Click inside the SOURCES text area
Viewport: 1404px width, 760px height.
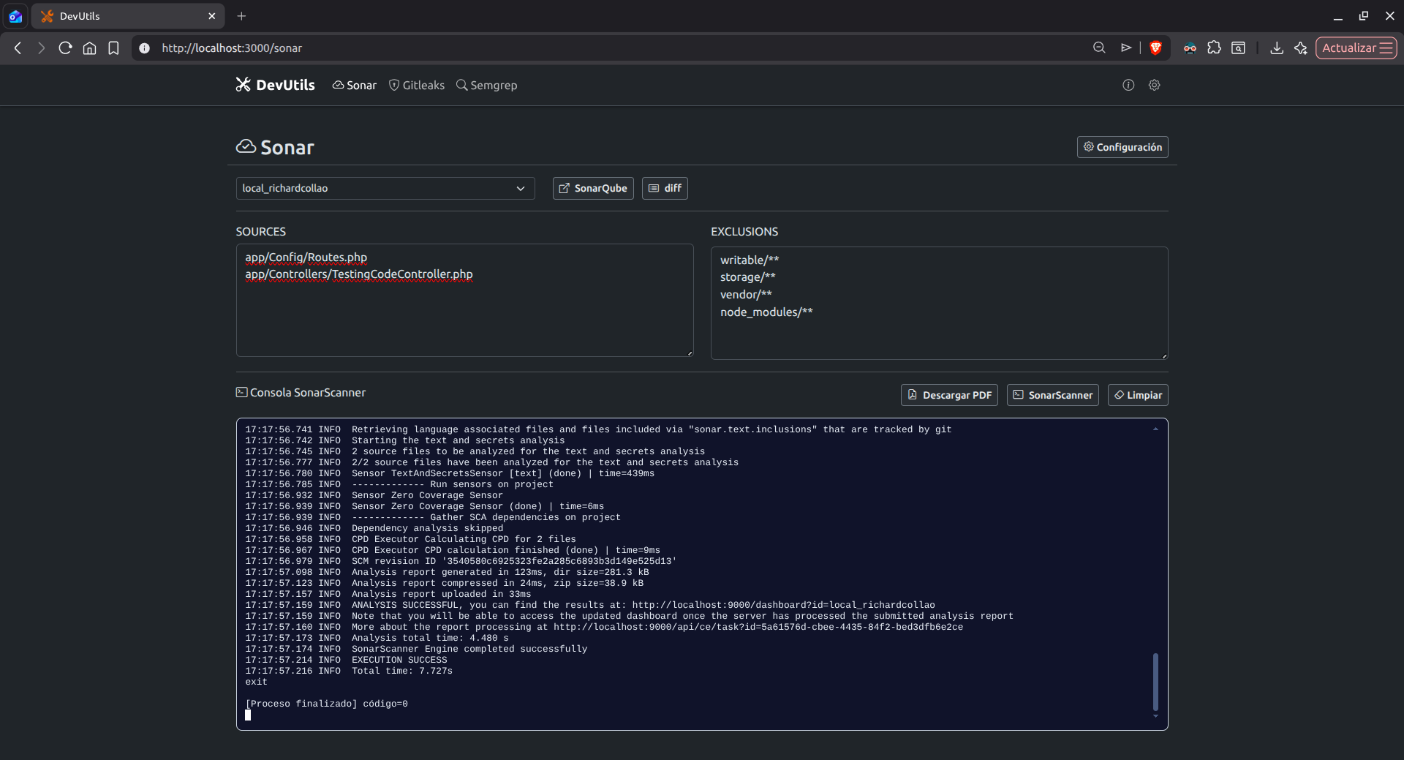(464, 300)
